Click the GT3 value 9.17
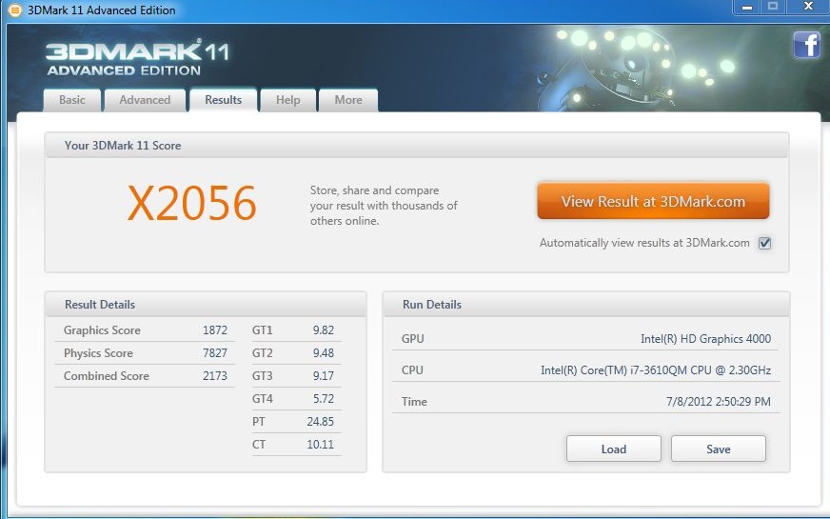Screen dimensions: 830x519 tap(324, 376)
